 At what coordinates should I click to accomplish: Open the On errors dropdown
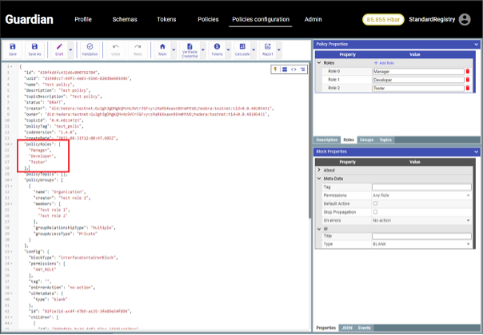tap(421, 220)
